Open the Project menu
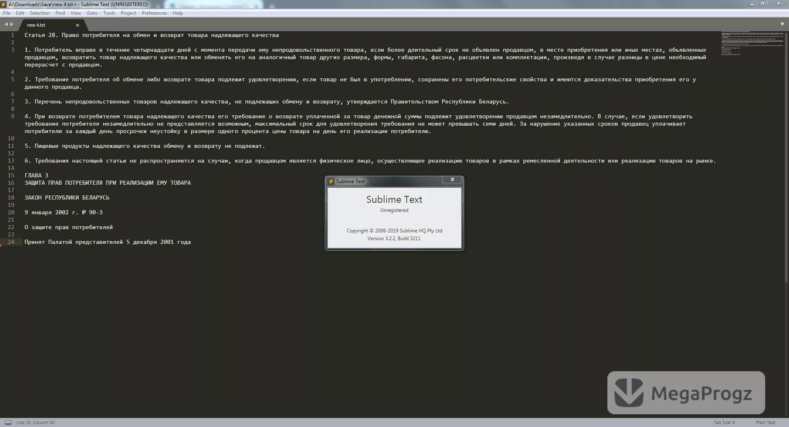 [128, 13]
